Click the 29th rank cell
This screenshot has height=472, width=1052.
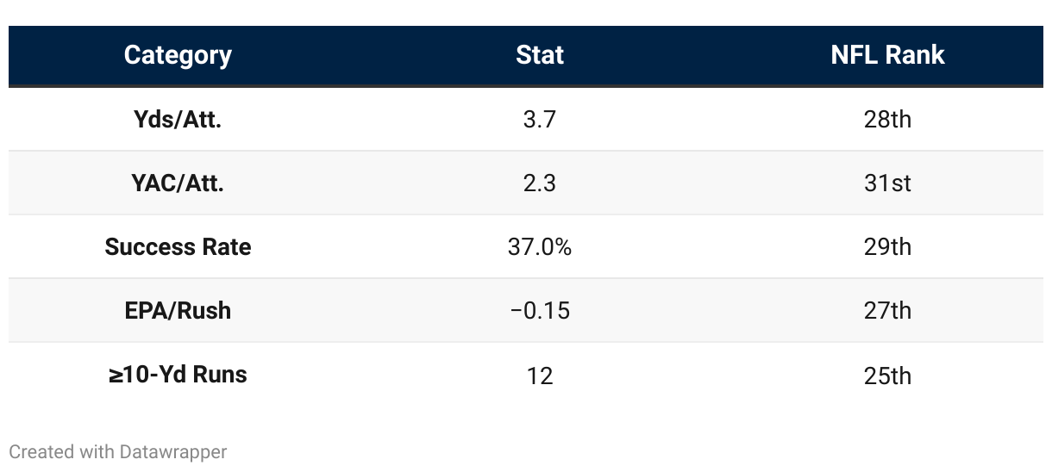[x=887, y=247]
